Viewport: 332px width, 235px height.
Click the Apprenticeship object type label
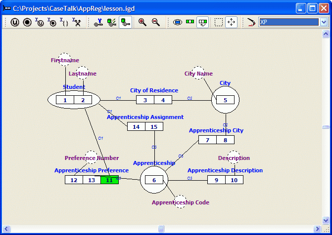[x=154, y=163]
